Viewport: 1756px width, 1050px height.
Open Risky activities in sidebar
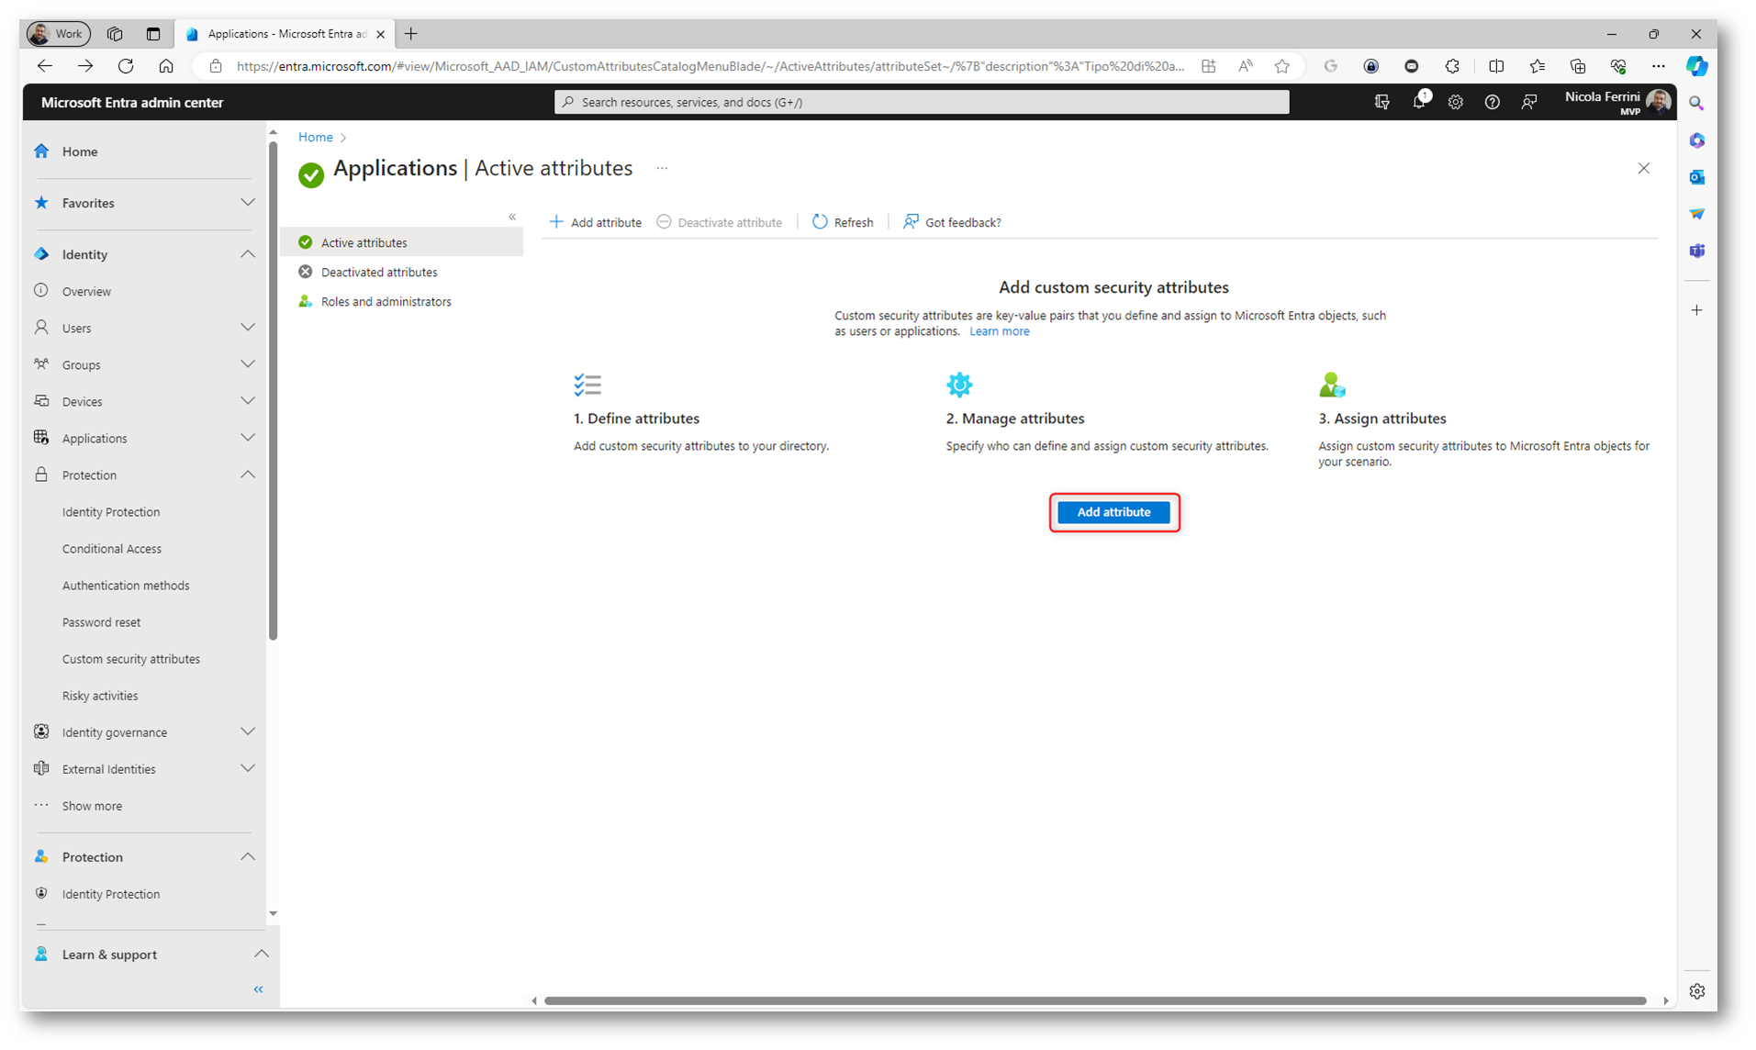[x=100, y=696]
